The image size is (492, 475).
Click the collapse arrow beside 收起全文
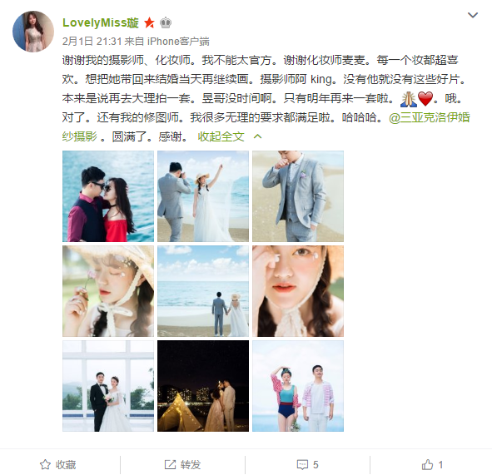(x=257, y=136)
